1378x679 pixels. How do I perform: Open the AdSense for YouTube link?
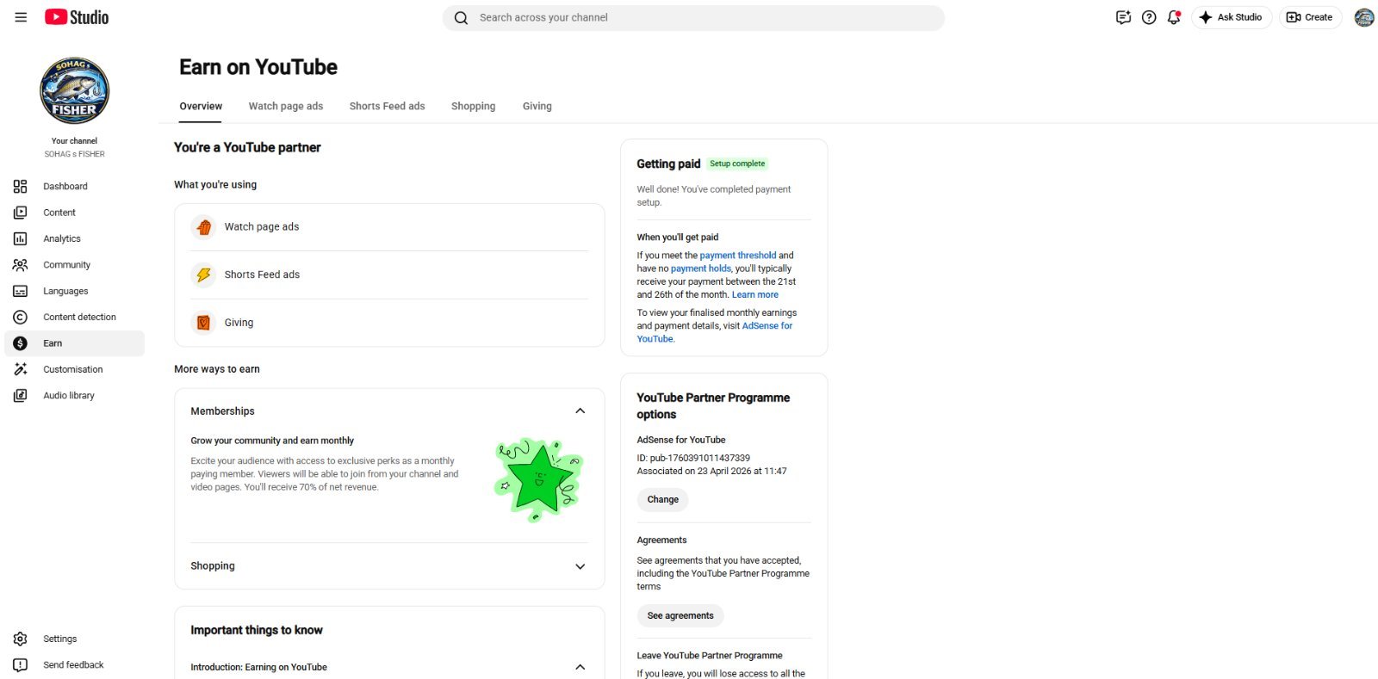[x=716, y=332]
